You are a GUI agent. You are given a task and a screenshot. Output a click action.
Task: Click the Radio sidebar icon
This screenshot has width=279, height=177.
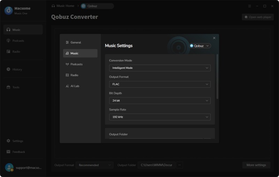pyautogui.click(x=8, y=51)
